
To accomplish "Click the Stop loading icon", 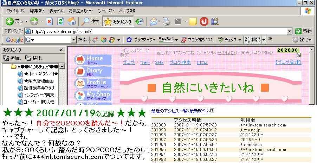I will pos(50,21).
